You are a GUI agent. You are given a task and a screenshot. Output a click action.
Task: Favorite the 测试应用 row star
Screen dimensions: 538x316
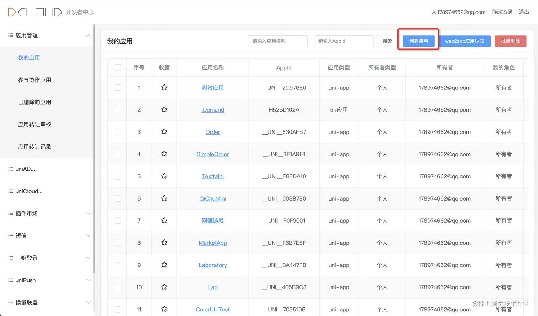[164, 87]
